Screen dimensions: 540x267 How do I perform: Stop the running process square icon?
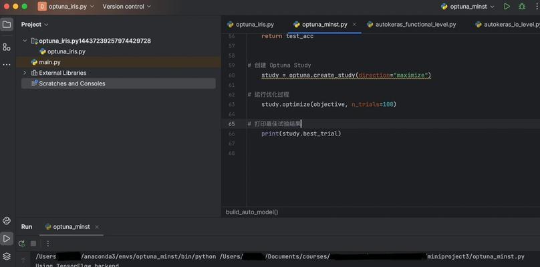click(33, 244)
